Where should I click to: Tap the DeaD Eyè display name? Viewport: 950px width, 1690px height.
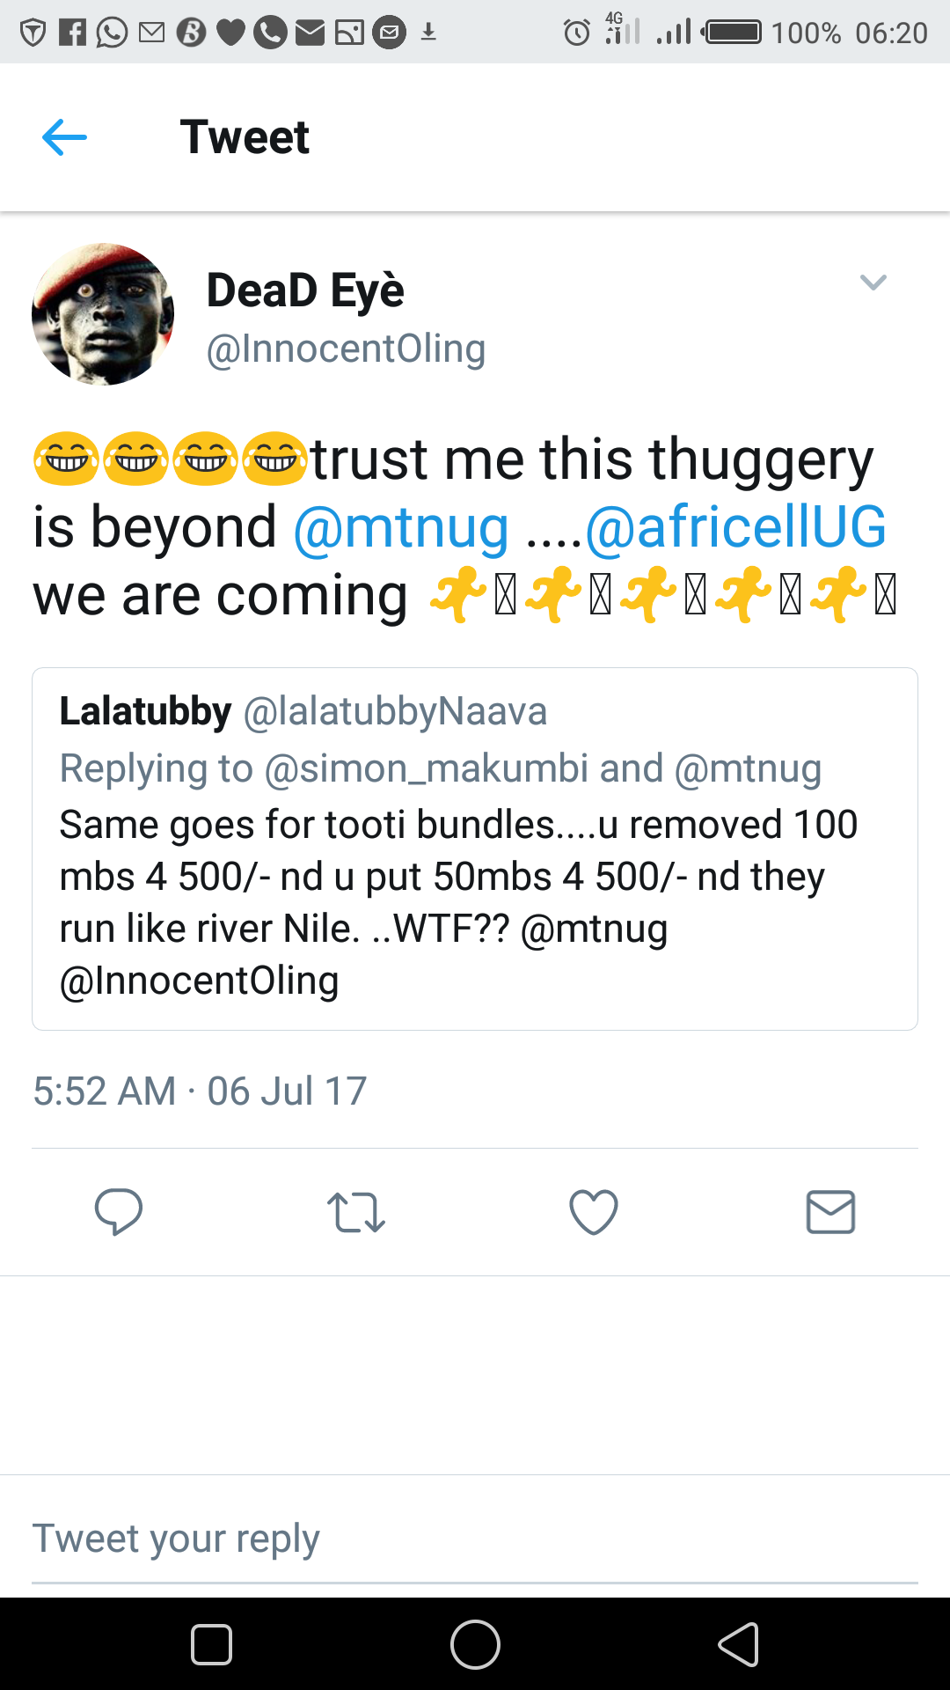click(305, 290)
